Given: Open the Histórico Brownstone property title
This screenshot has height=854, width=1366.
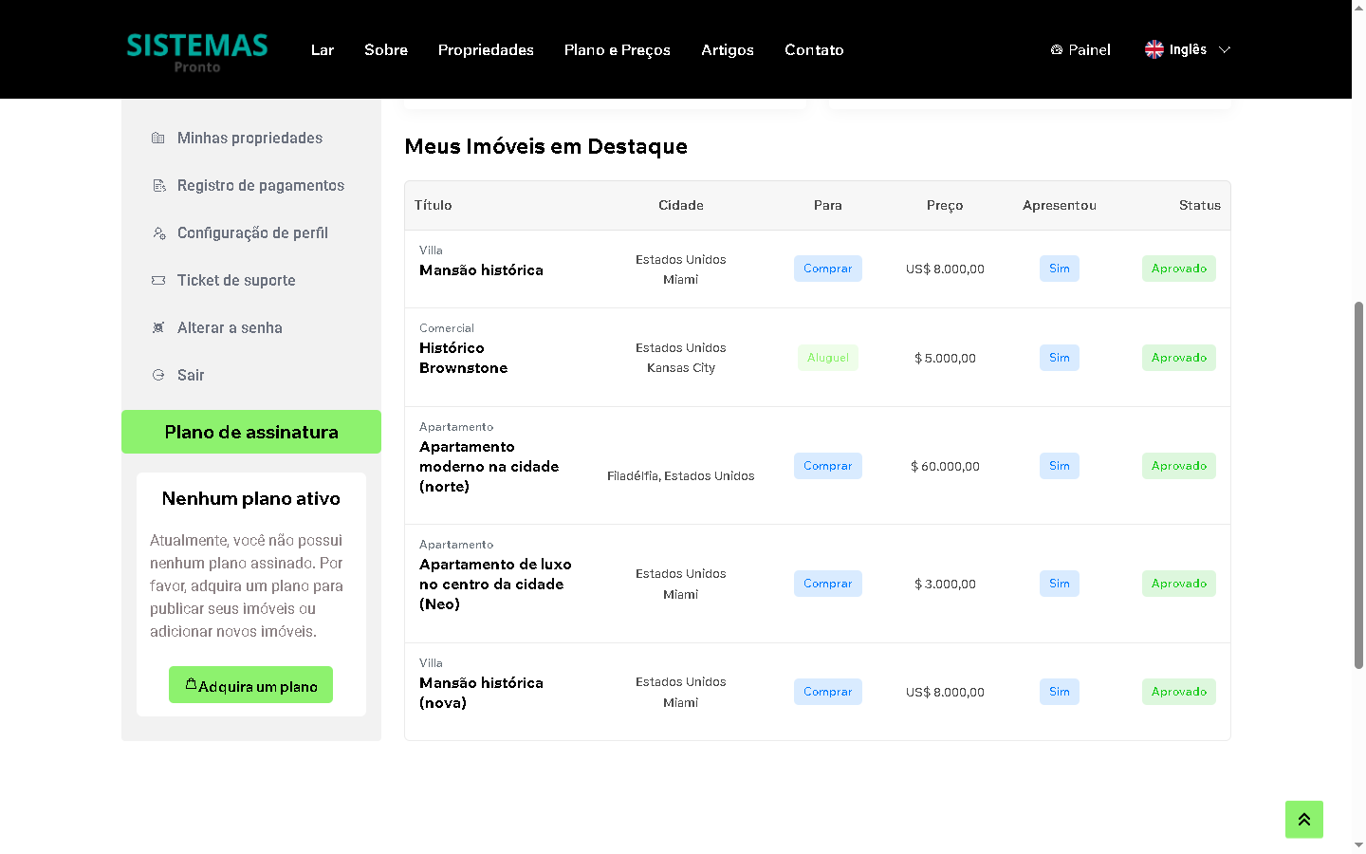Looking at the screenshot, I should pyautogui.click(x=463, y=358).
